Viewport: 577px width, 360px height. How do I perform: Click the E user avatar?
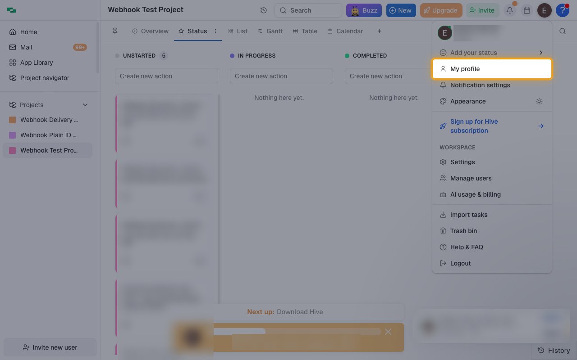(545, 10)
